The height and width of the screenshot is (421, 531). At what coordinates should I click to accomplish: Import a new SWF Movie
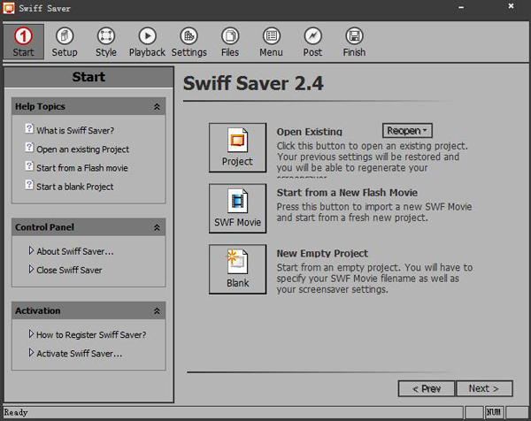pyautogui.click(x=237, y=209)
